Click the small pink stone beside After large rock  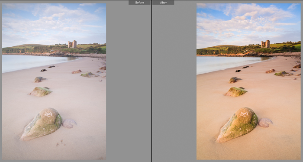tap(265, 123)
